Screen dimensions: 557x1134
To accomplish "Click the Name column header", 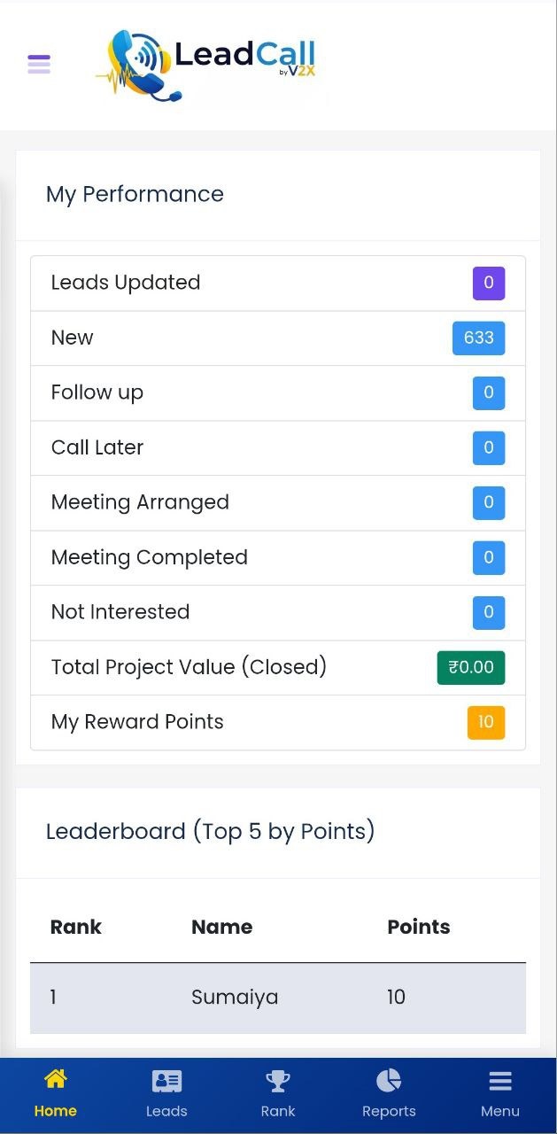I will (x=222, y=928).
